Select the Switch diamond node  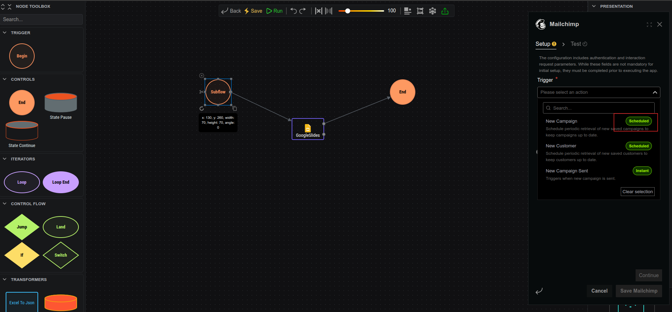coord(61,255)
